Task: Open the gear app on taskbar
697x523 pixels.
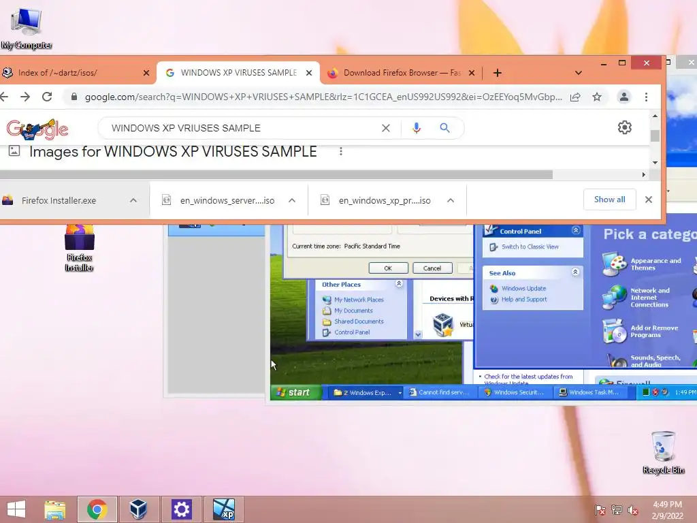Action: [181, 509]
